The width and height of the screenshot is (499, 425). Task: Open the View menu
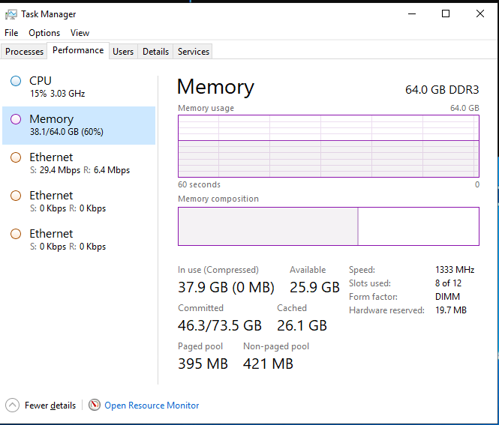click(x=80, y=33)
